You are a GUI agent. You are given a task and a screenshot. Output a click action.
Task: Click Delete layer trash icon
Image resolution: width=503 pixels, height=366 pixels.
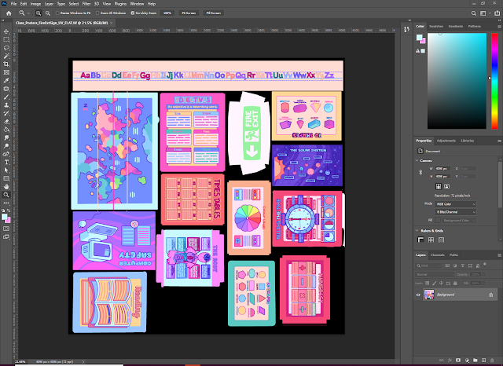coord(493,361)
